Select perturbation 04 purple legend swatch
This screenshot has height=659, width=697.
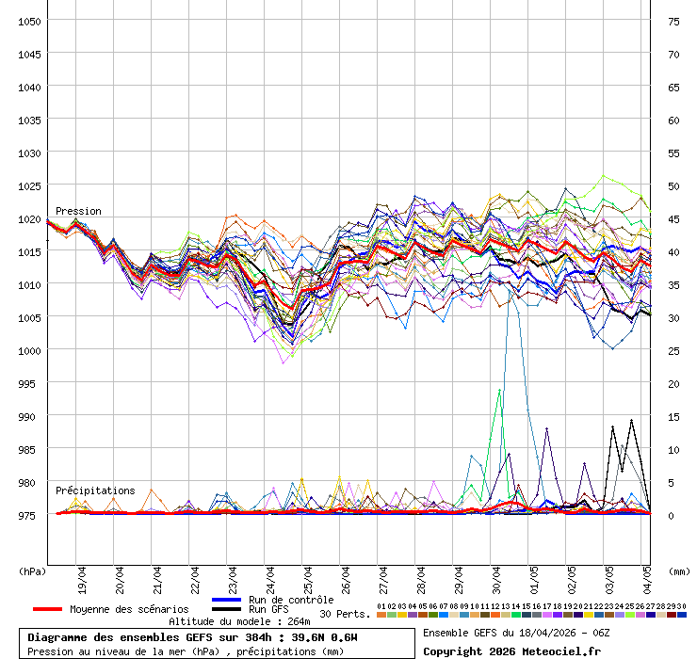413,614
